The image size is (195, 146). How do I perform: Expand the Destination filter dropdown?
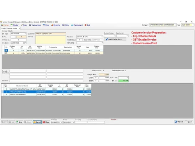[x=127, y=36]
